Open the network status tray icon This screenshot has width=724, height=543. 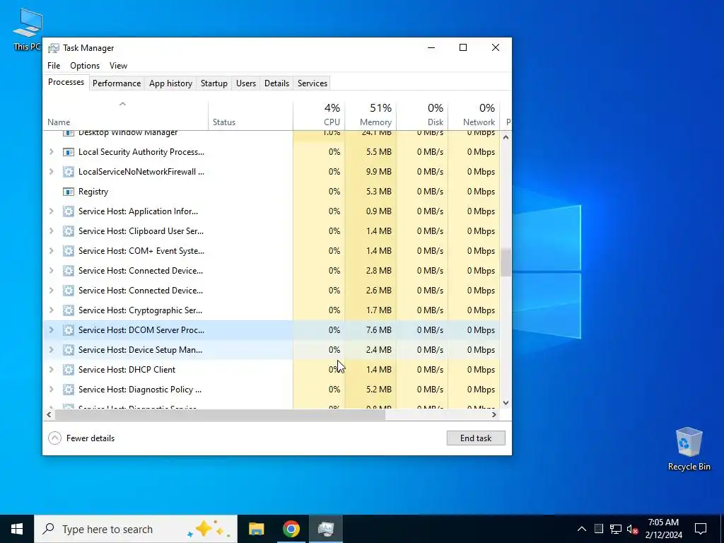click(x=616, y=529)
